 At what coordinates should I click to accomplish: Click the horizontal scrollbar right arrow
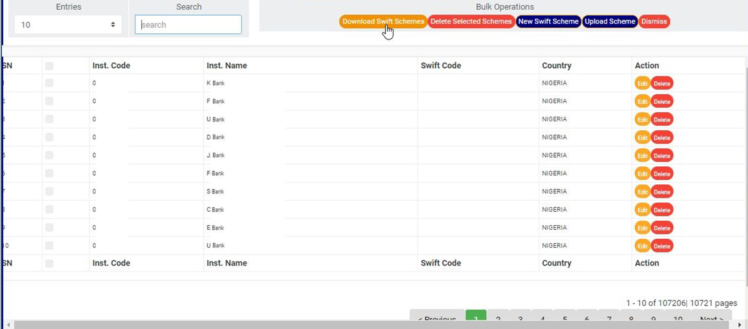tap(740, 324)
